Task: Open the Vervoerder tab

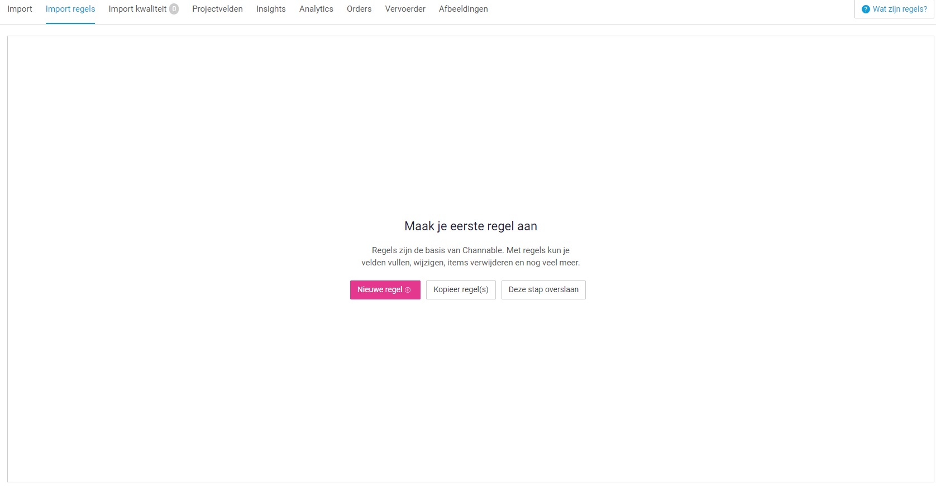Action: click(x=405, y=9)
